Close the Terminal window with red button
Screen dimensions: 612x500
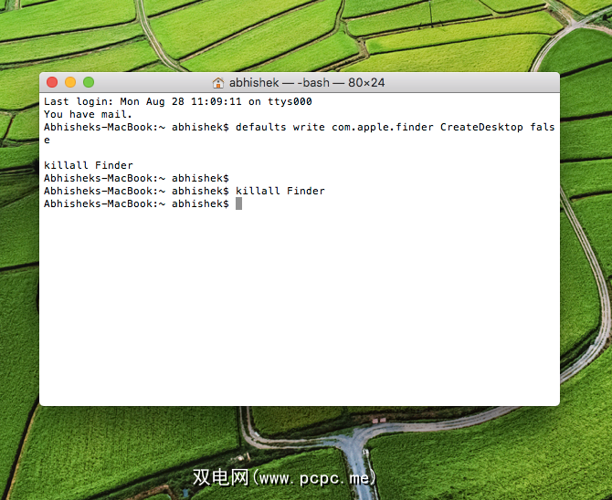[52, 82]
